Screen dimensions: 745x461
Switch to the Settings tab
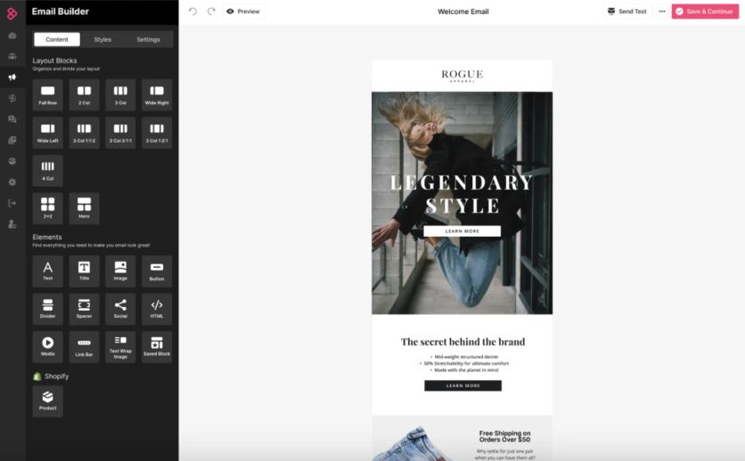(148, 39)
